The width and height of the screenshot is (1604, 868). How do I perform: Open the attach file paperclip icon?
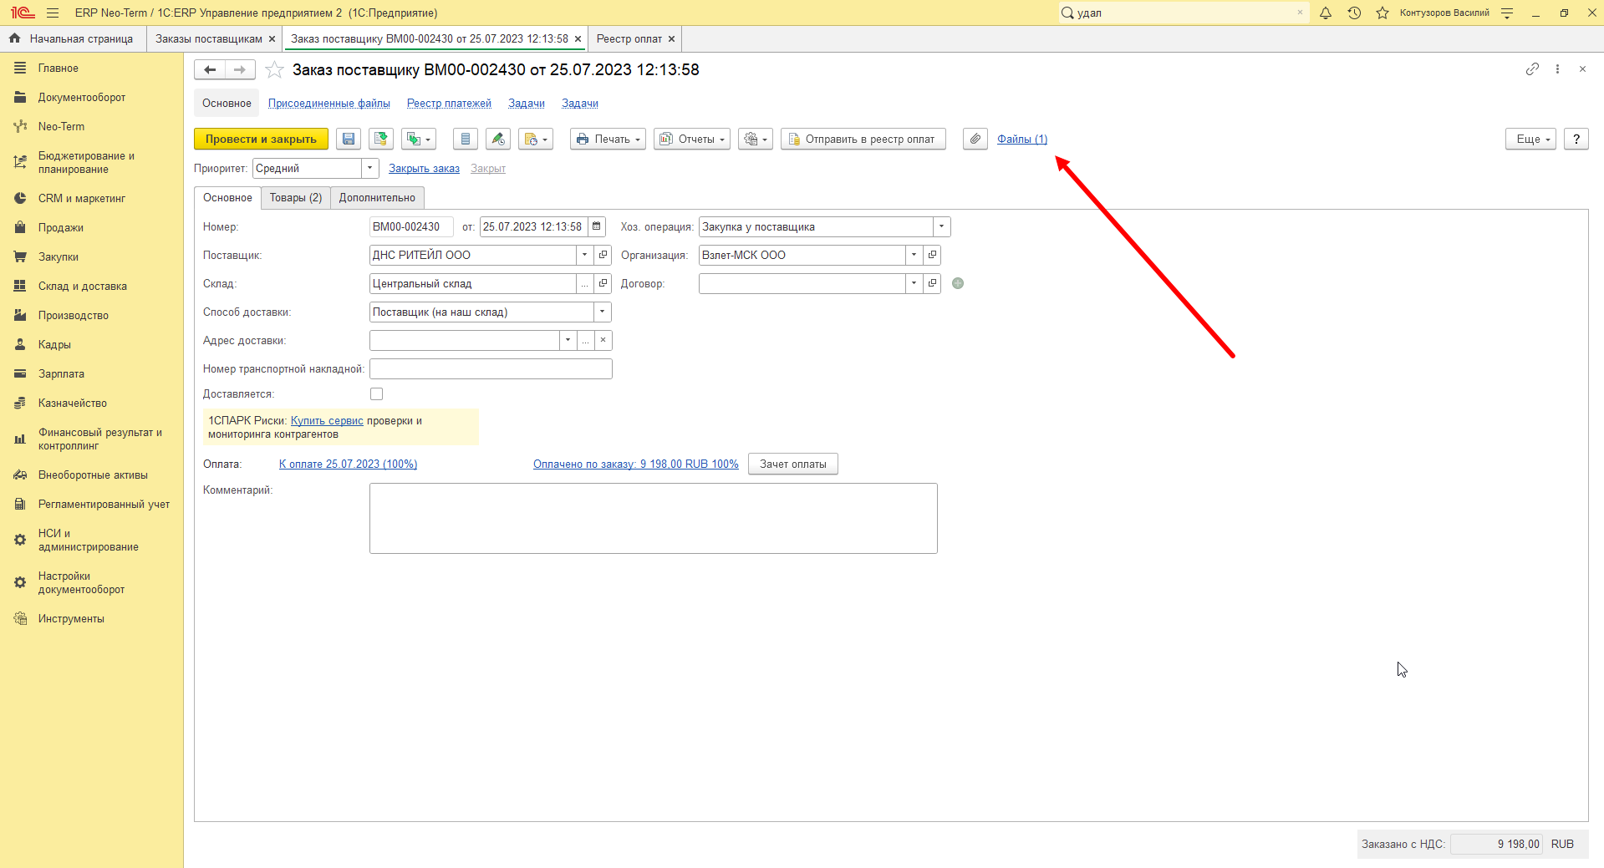tap(975, 140)
